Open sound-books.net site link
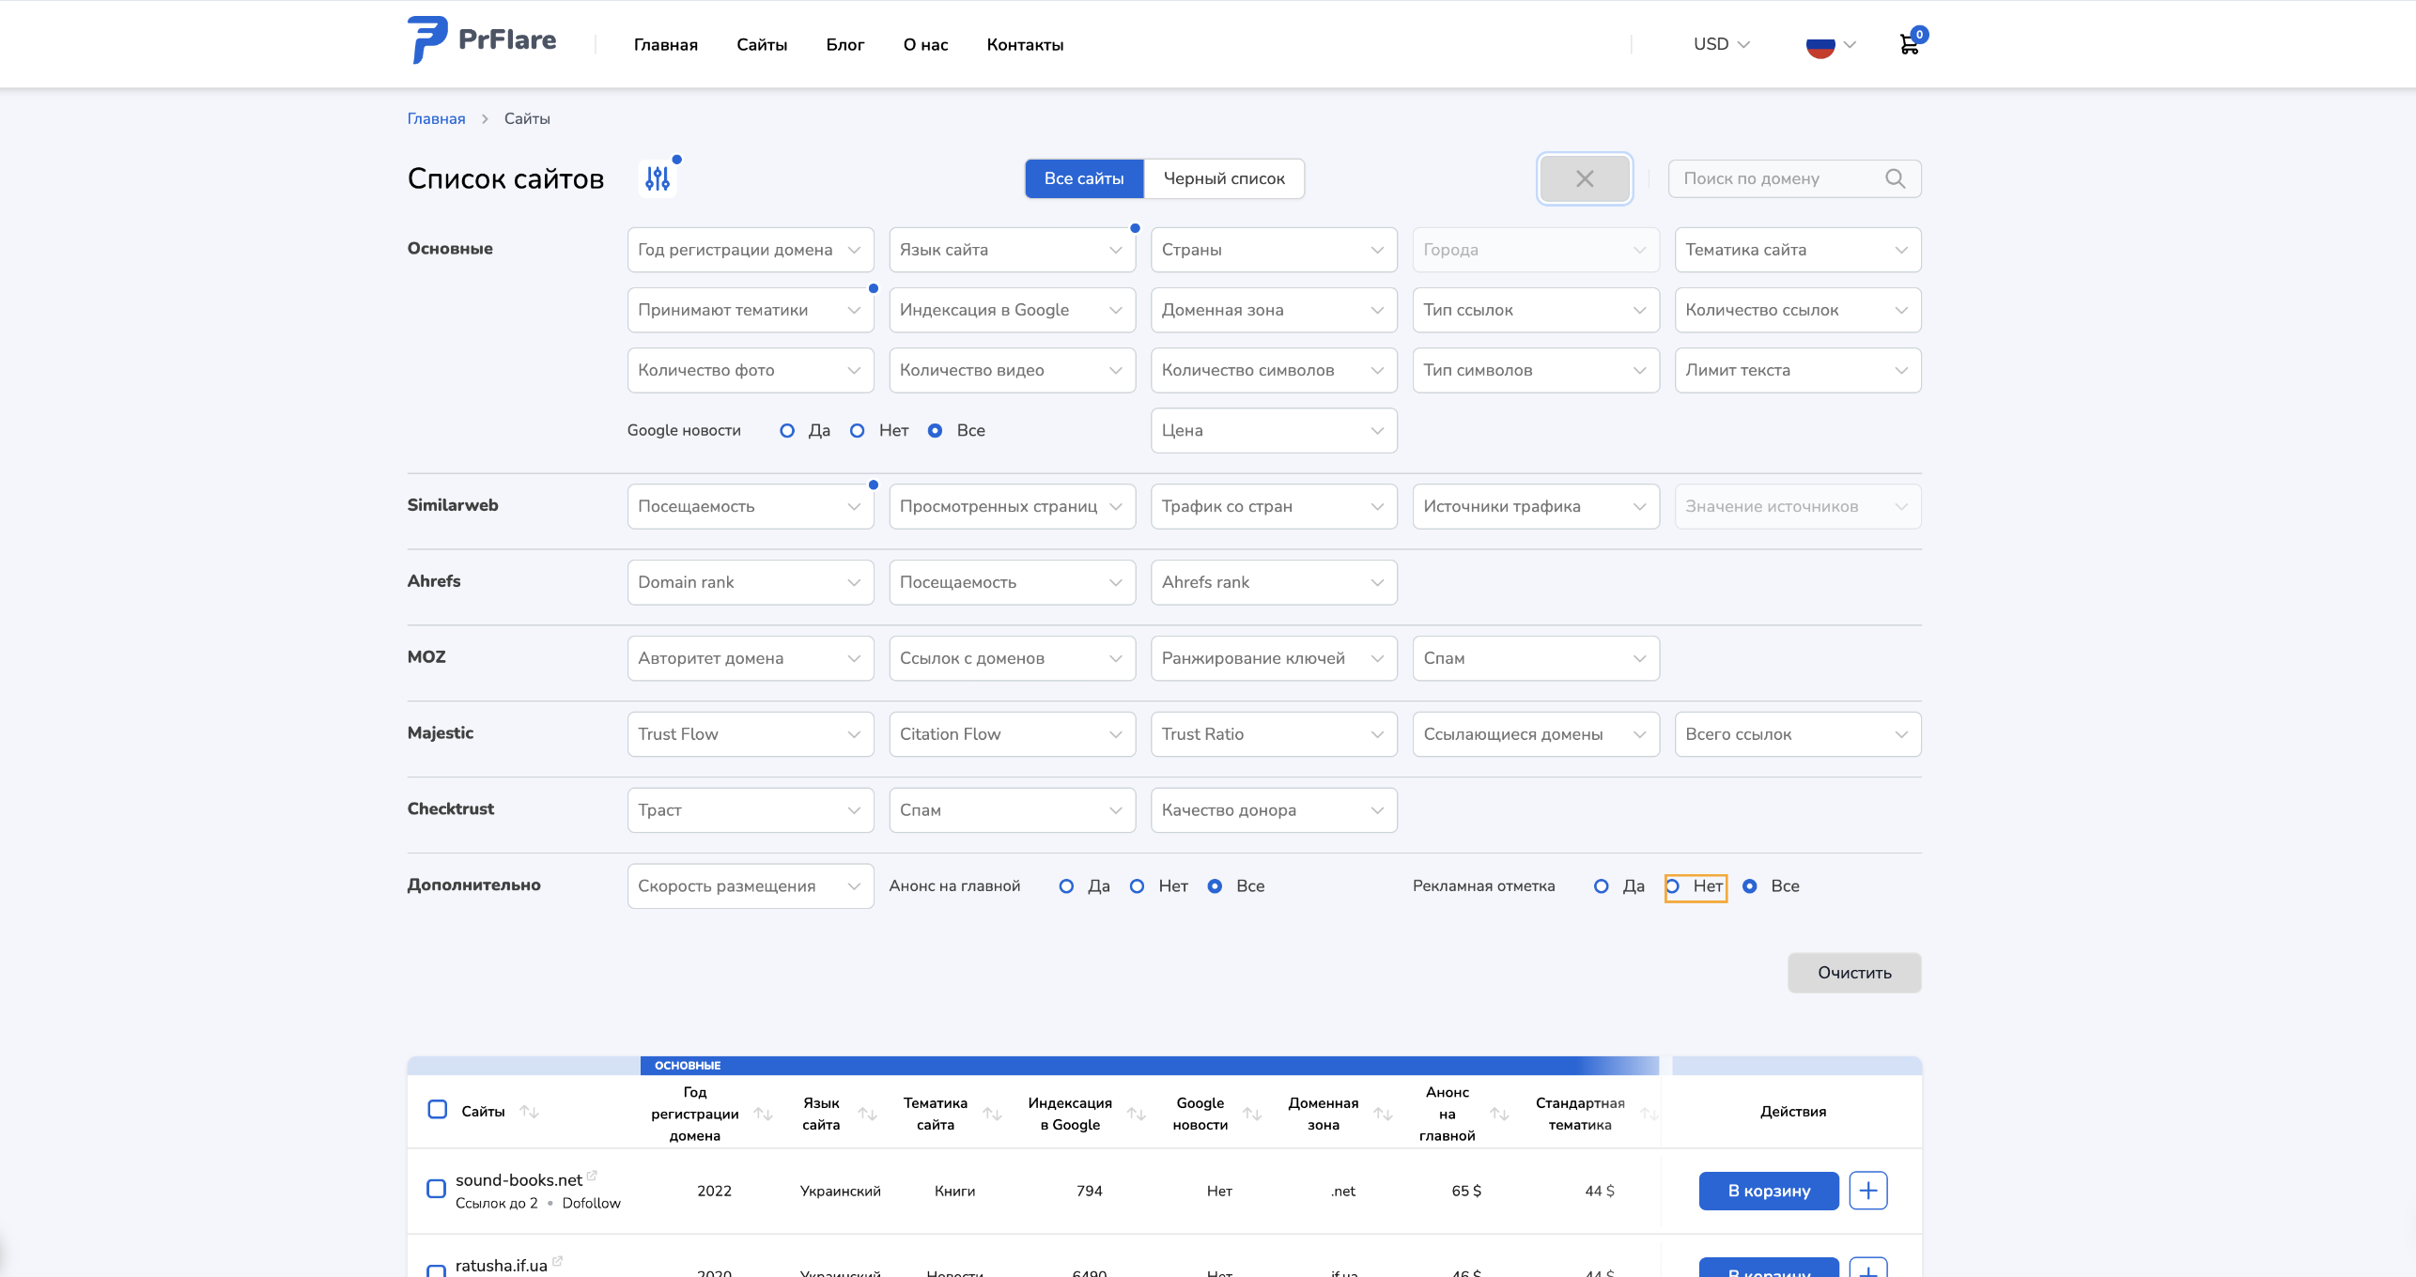The image size is (2416, 1277). [519, 1180]
